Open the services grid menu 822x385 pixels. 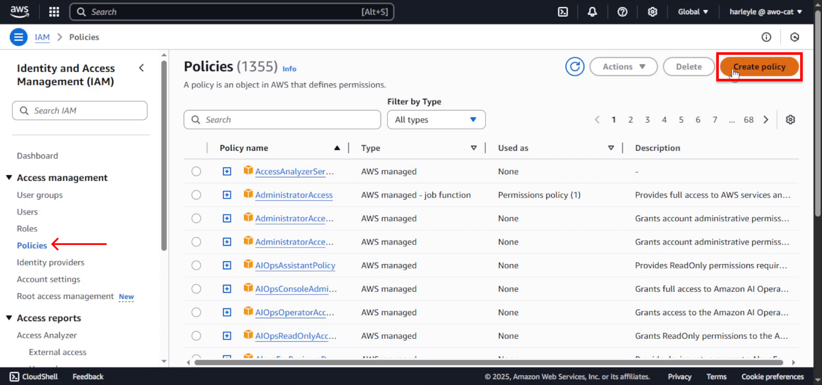coord(54,12)
